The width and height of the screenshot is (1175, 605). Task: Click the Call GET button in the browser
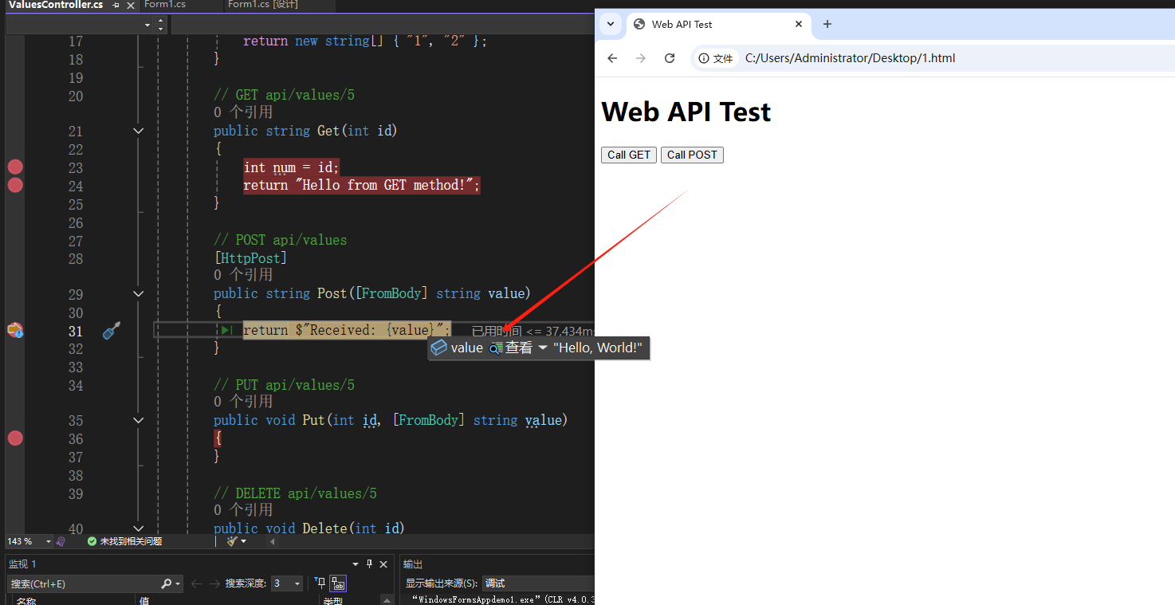[x=629, y=155]
